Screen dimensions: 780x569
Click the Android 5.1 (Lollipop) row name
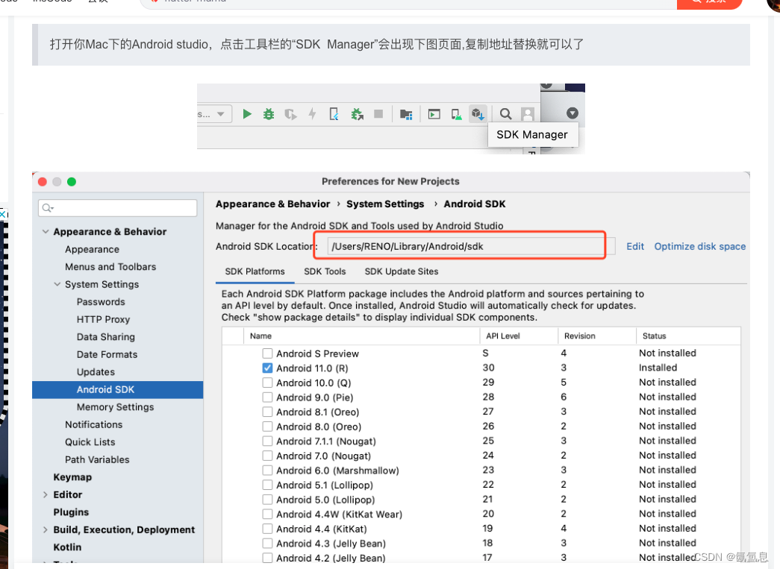(x=325, y=485)
